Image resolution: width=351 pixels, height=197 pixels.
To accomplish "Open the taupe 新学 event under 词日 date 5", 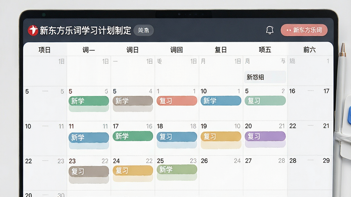I will tap(133, 101).
